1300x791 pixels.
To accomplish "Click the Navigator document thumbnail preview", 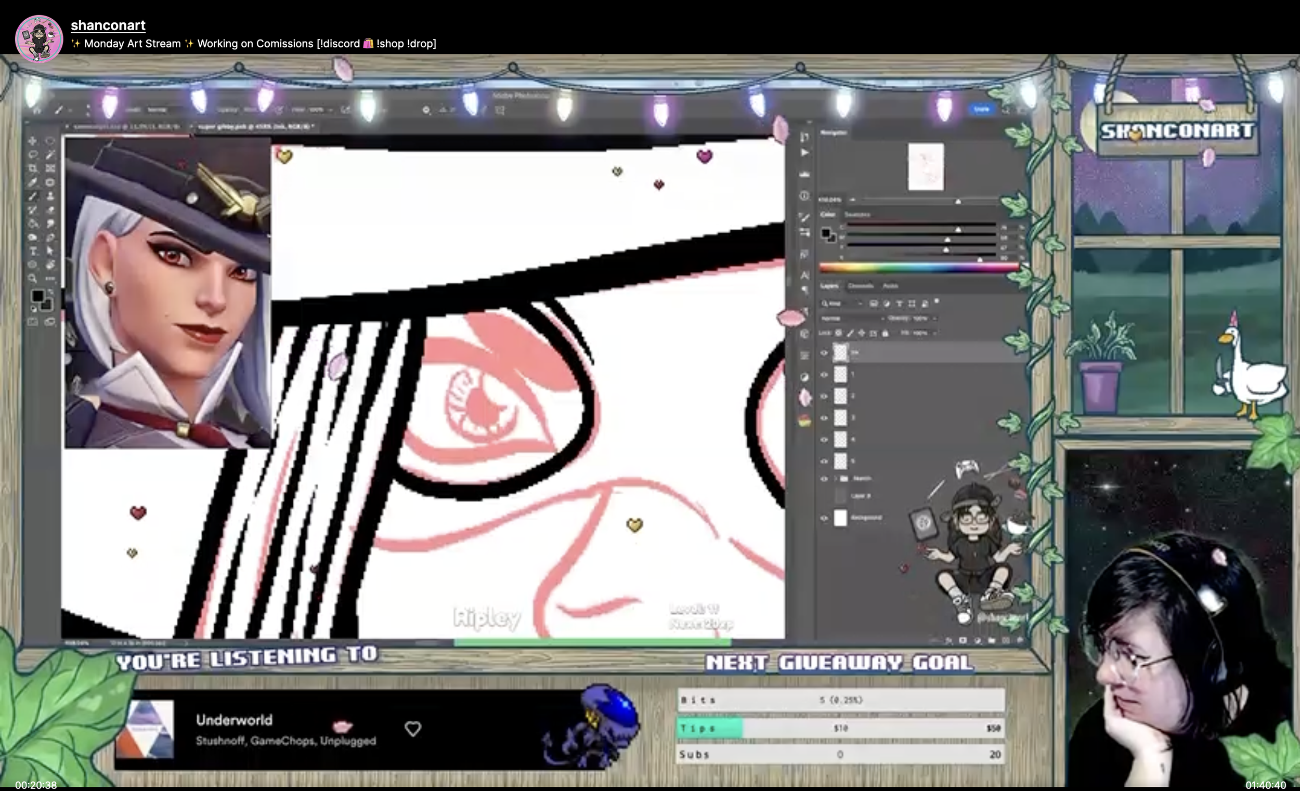I will coord(926,167).
